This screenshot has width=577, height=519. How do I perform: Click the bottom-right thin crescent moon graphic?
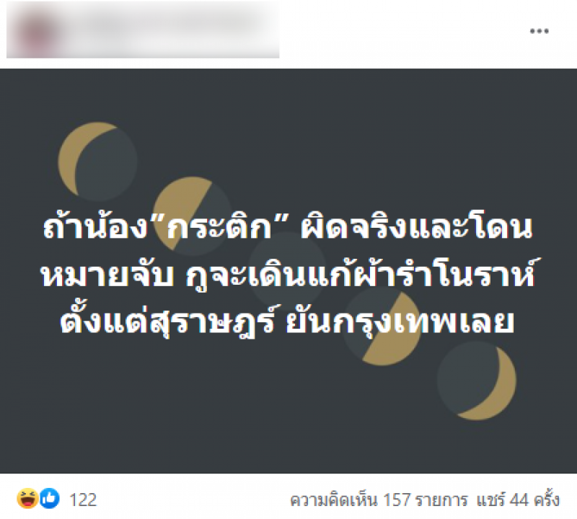[477, 381]
